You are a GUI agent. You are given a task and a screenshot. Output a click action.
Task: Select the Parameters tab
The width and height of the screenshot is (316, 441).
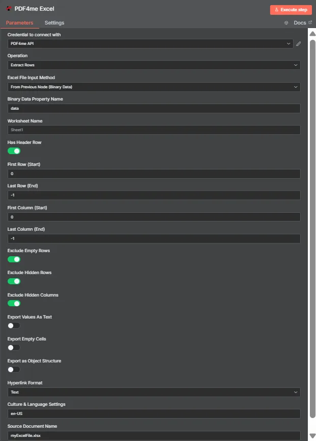(x=19, y=23)
